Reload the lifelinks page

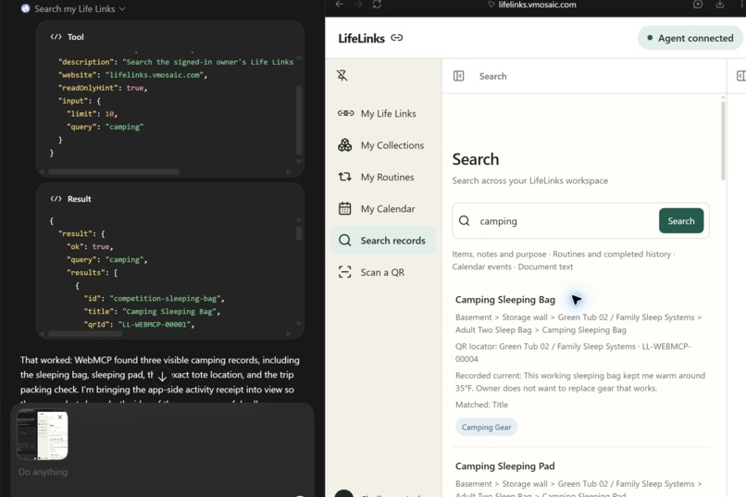377,5
